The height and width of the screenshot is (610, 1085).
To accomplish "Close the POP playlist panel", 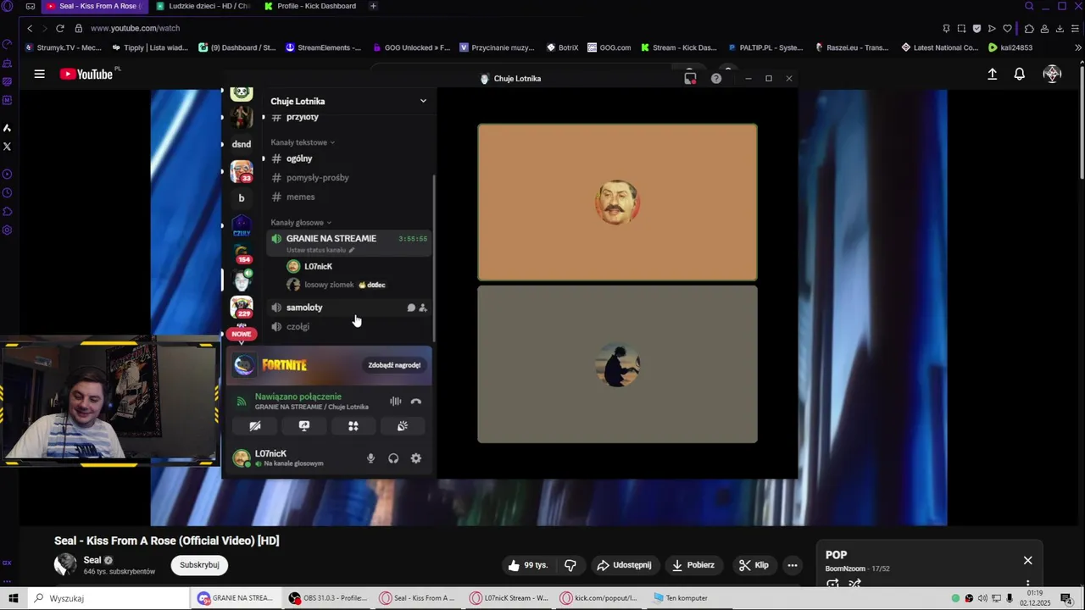I will (1027, 560).
